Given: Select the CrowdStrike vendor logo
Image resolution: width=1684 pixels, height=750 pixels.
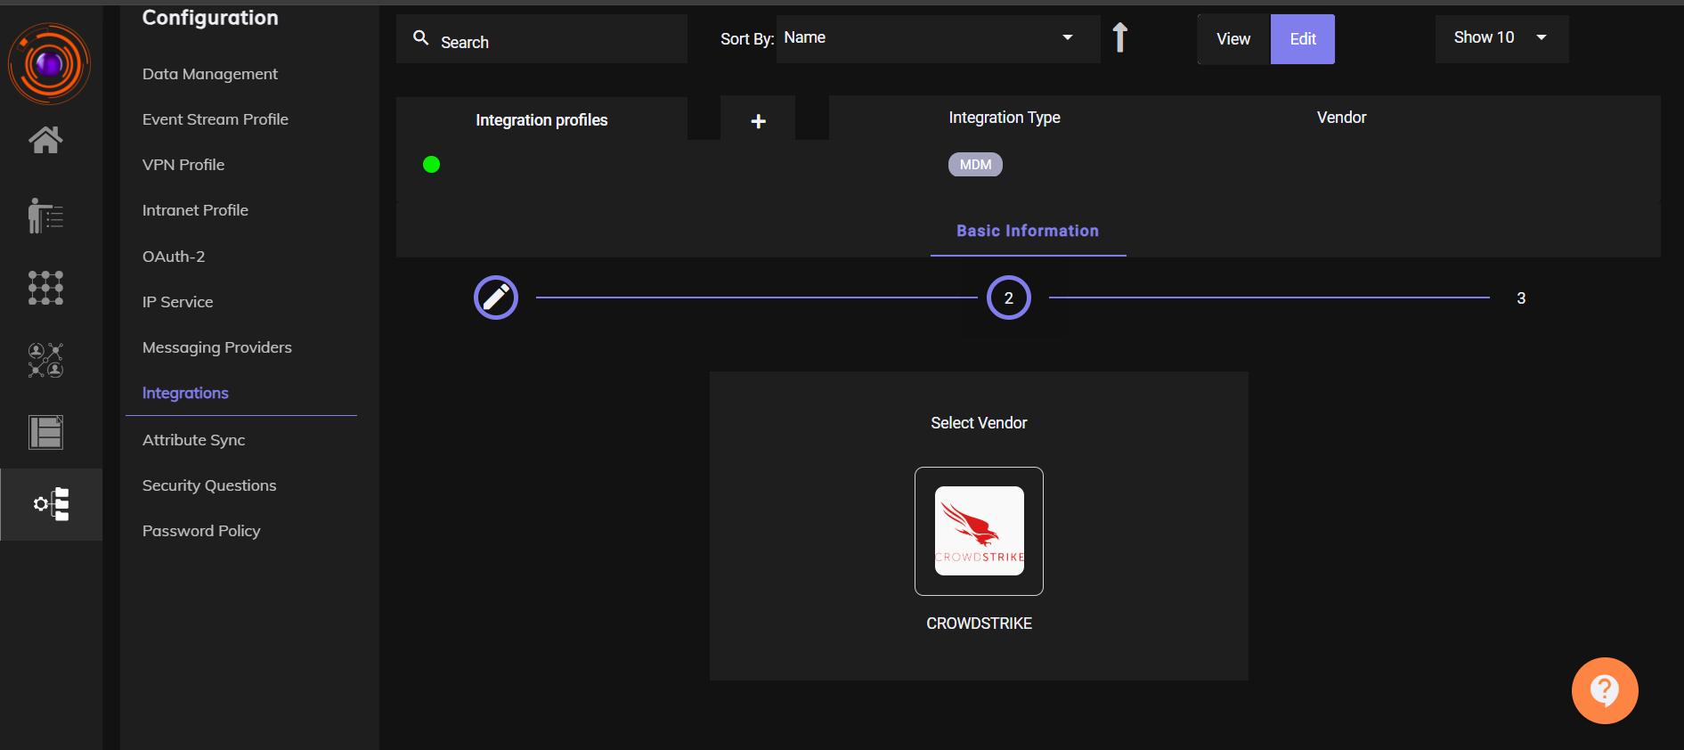Looking at the screenshot, I should click(x=979, y=531).
